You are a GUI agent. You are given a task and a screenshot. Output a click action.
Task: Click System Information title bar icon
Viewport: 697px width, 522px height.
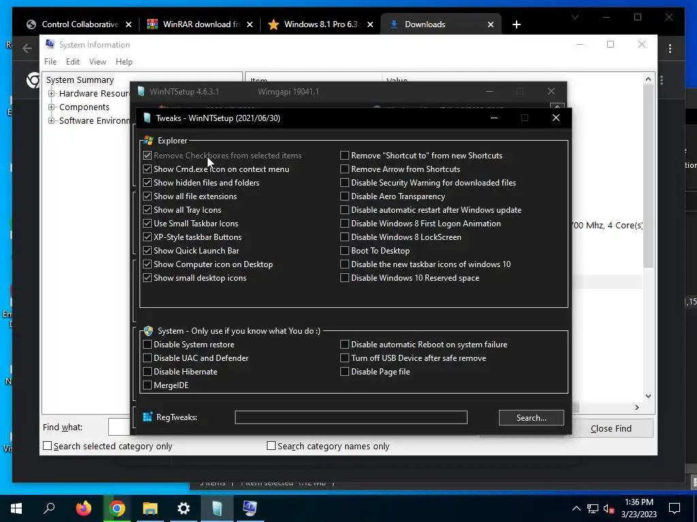pos(50,44)
